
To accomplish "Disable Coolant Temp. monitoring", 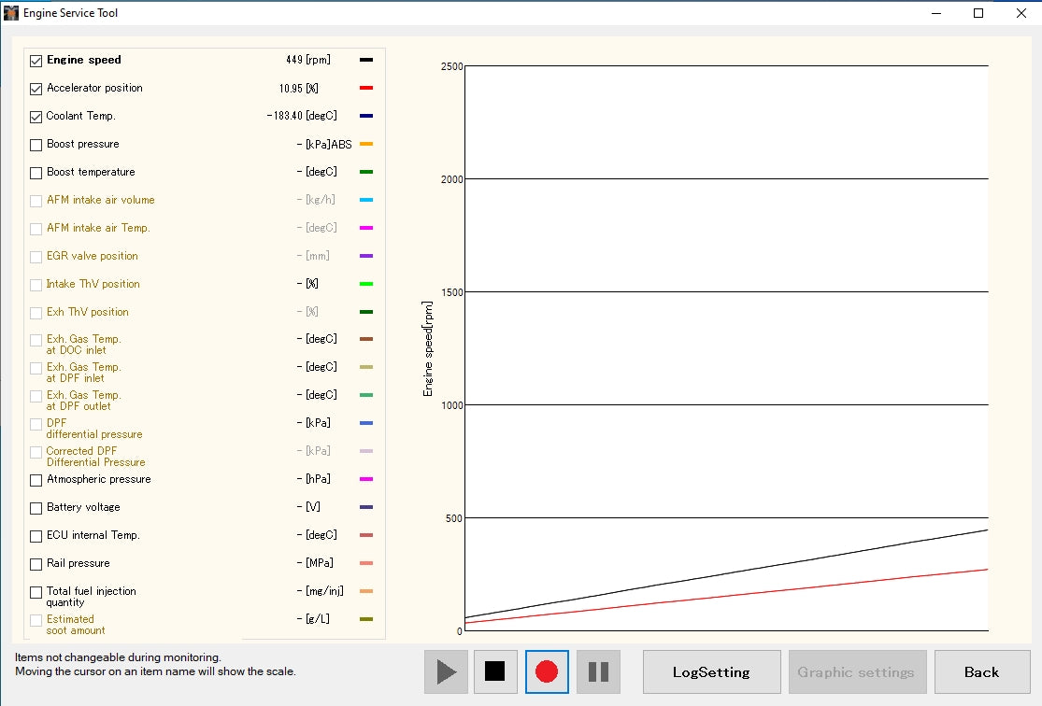I will (36, 115).
